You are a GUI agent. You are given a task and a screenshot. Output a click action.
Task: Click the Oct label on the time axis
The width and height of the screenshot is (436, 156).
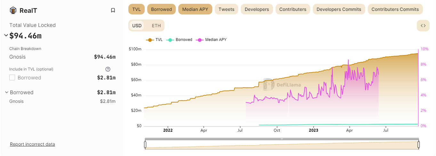pyautogui.click(x=277, y=130)
